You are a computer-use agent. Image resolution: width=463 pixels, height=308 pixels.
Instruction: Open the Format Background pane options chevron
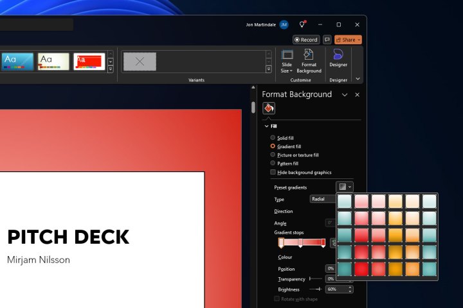[344, 94]
